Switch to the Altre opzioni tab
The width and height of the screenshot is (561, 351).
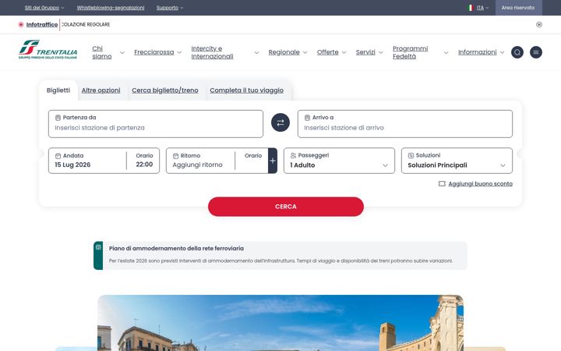101,90
